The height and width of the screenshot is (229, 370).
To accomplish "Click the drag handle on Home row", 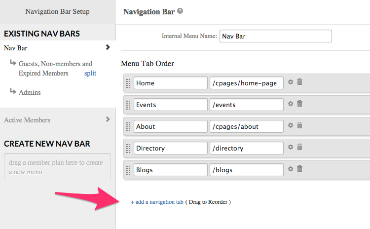I will (x=128, y=83).
